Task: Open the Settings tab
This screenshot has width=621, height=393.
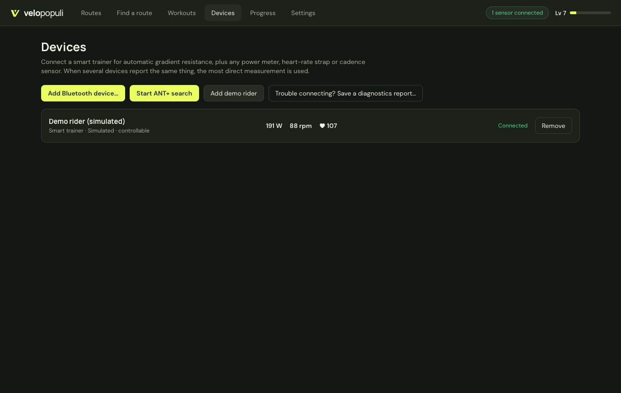Action: click(303, 13)
